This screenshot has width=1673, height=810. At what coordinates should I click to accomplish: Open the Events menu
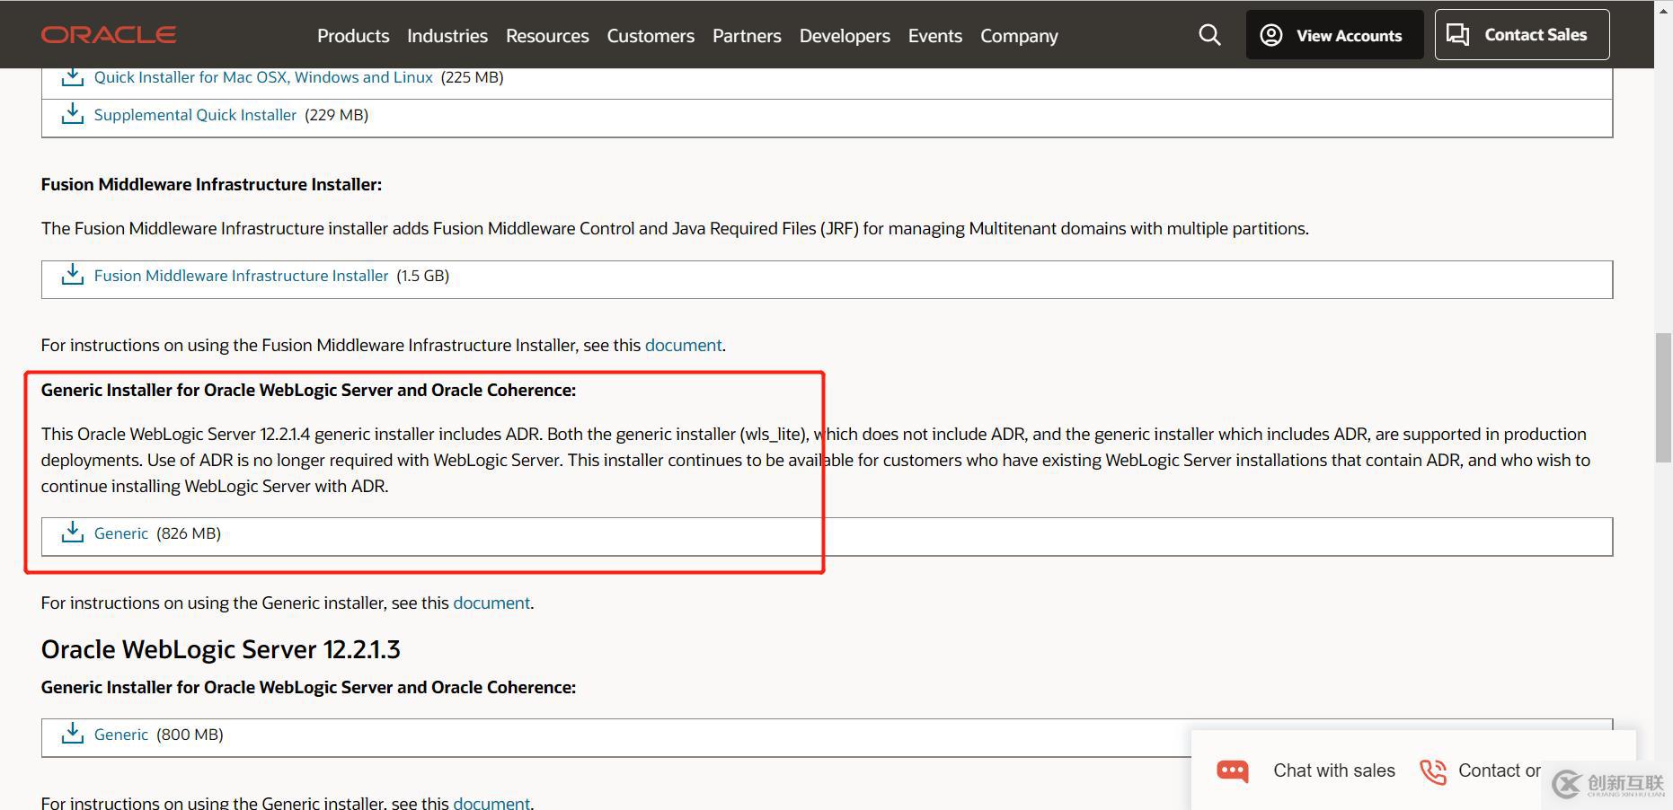pyautogui.click(x=934, y=36)
